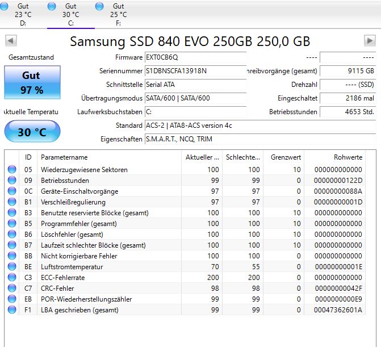Go to previous disk with left arrow

coord(11,40)
